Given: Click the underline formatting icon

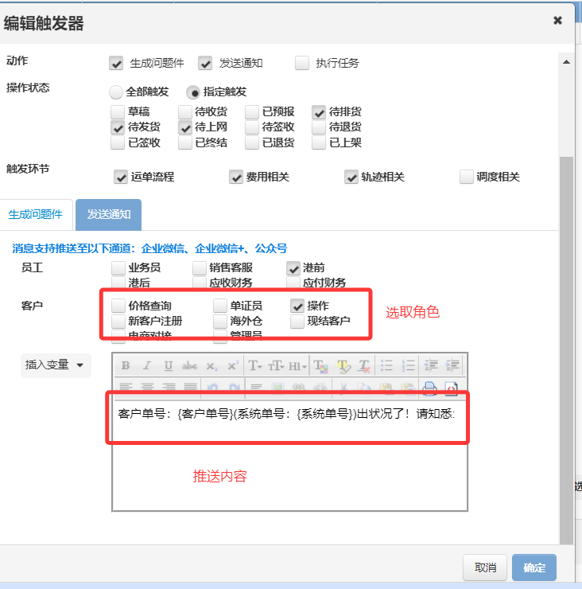Looking at the screenshot, I should 168,366.
